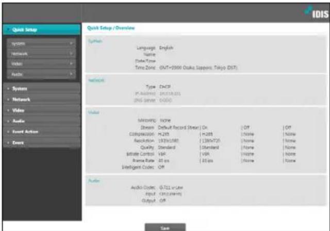Expand the Network main menu section
The image size is (330, 231).
pos(41,100)
